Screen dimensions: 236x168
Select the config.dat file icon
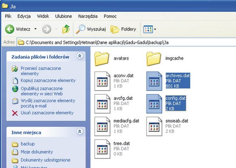tap(154, 104)
